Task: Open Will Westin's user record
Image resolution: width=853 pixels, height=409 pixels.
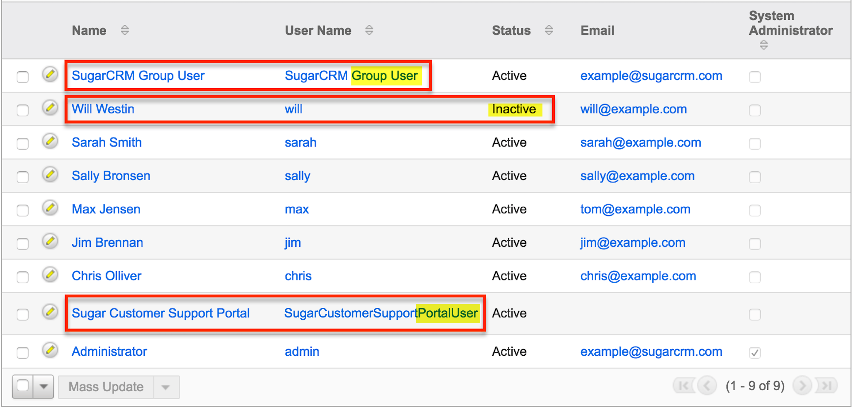Action: point(103,109)
